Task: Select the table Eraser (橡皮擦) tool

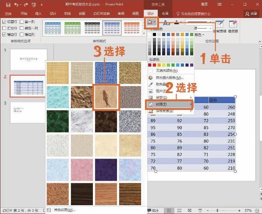Action: [233, 26]
